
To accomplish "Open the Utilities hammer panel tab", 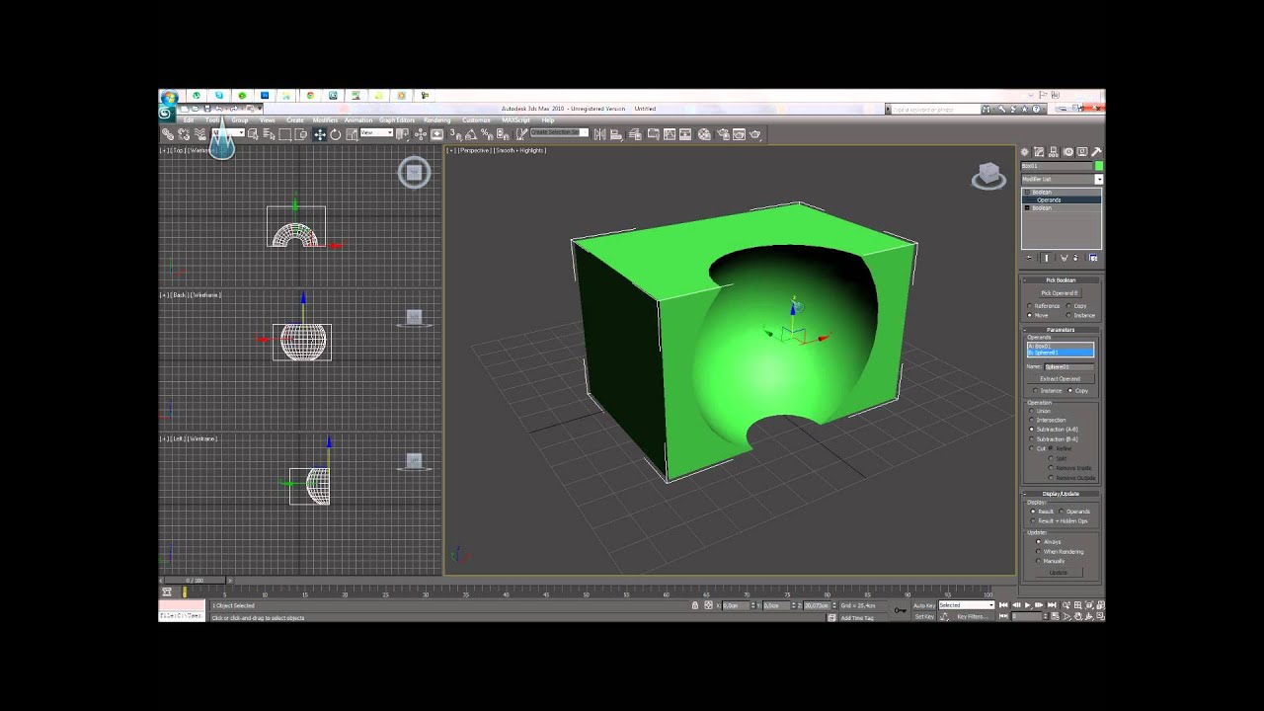I will (x=1096, y=152).
